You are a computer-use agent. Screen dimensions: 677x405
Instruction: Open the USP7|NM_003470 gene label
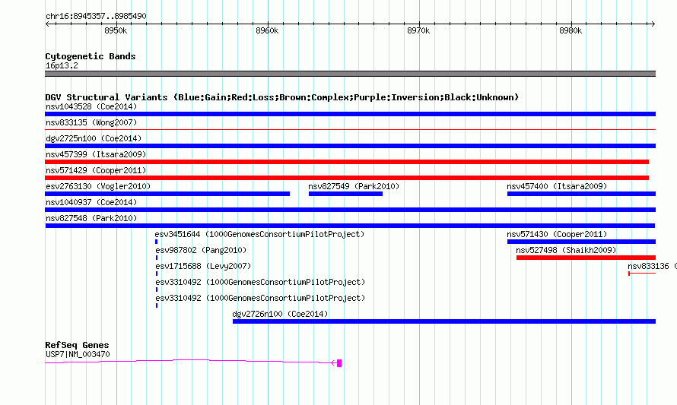(78, 355)
